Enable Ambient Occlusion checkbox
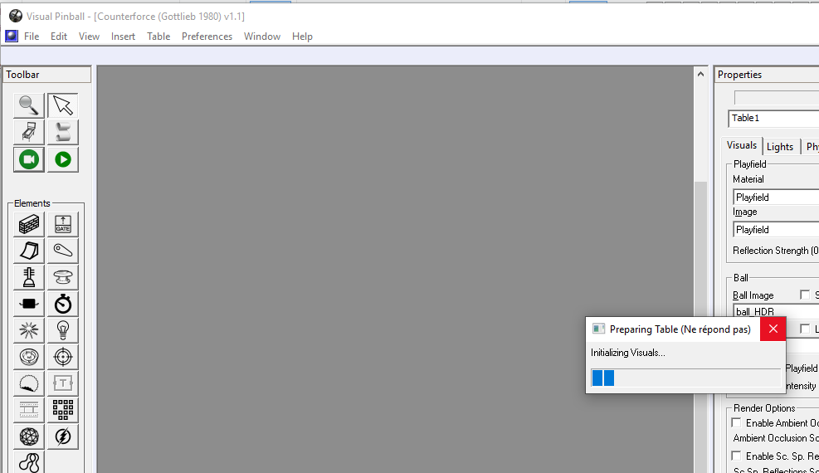819x473 pixels. pos(736,423)
